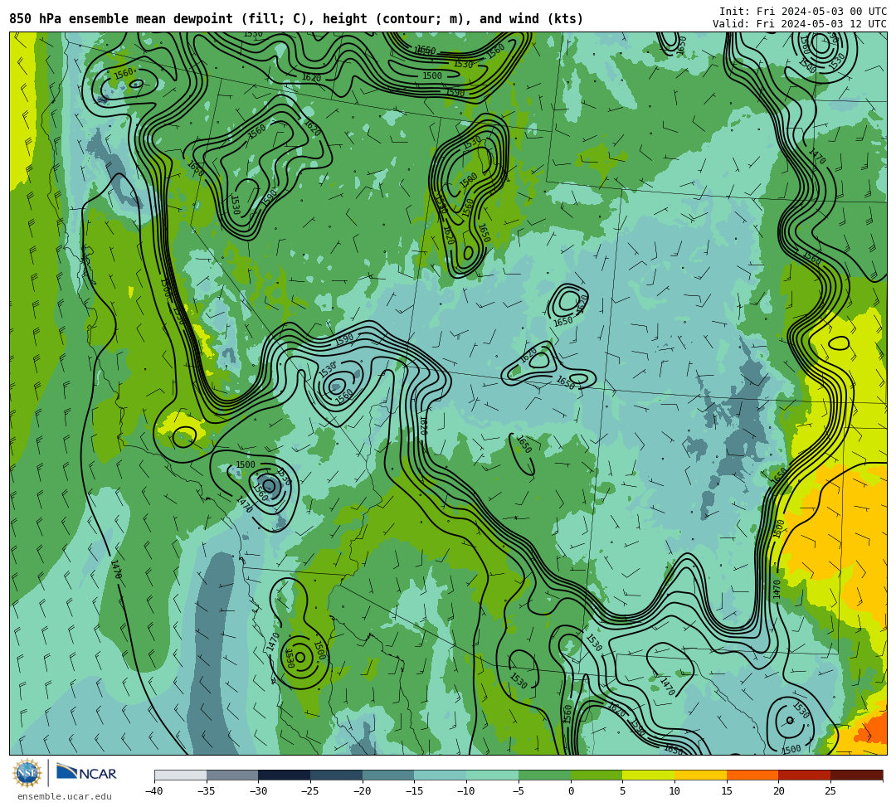Pick the slate gray -35 to -30 colorbar swatch
The height and width of the screenshot is (807, 896).
point(232,775)
